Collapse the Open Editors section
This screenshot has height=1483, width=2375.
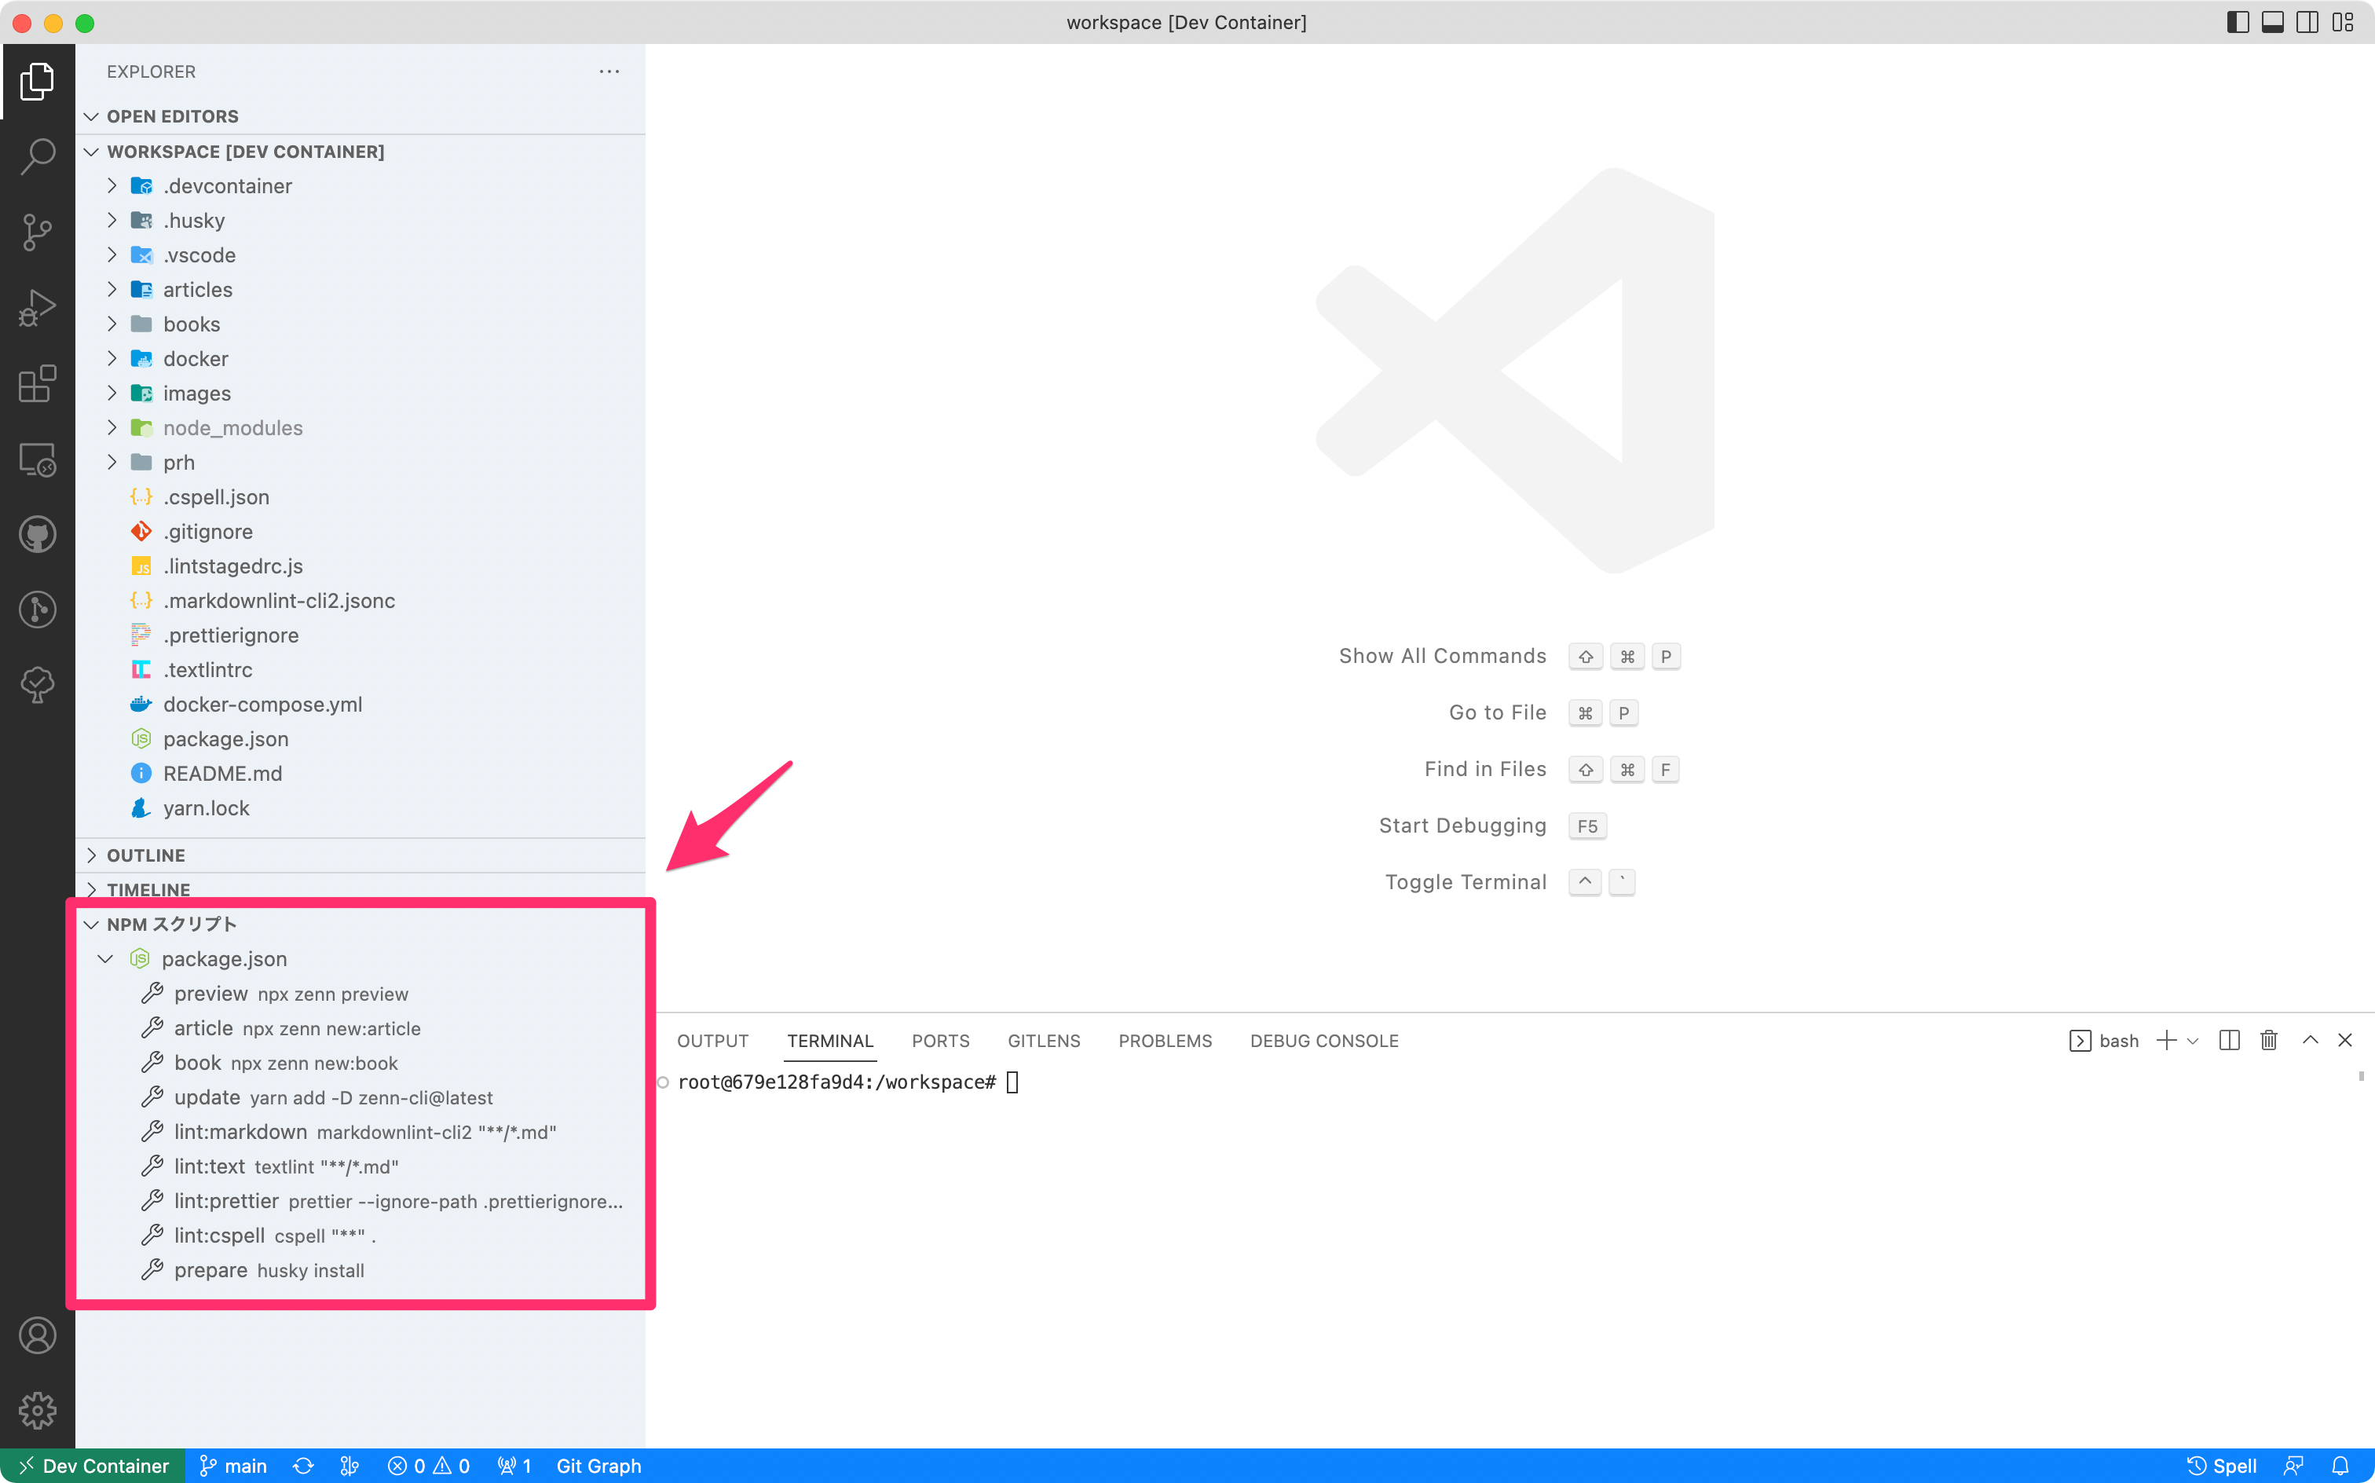pyautogui.click(x=360, y=115)
